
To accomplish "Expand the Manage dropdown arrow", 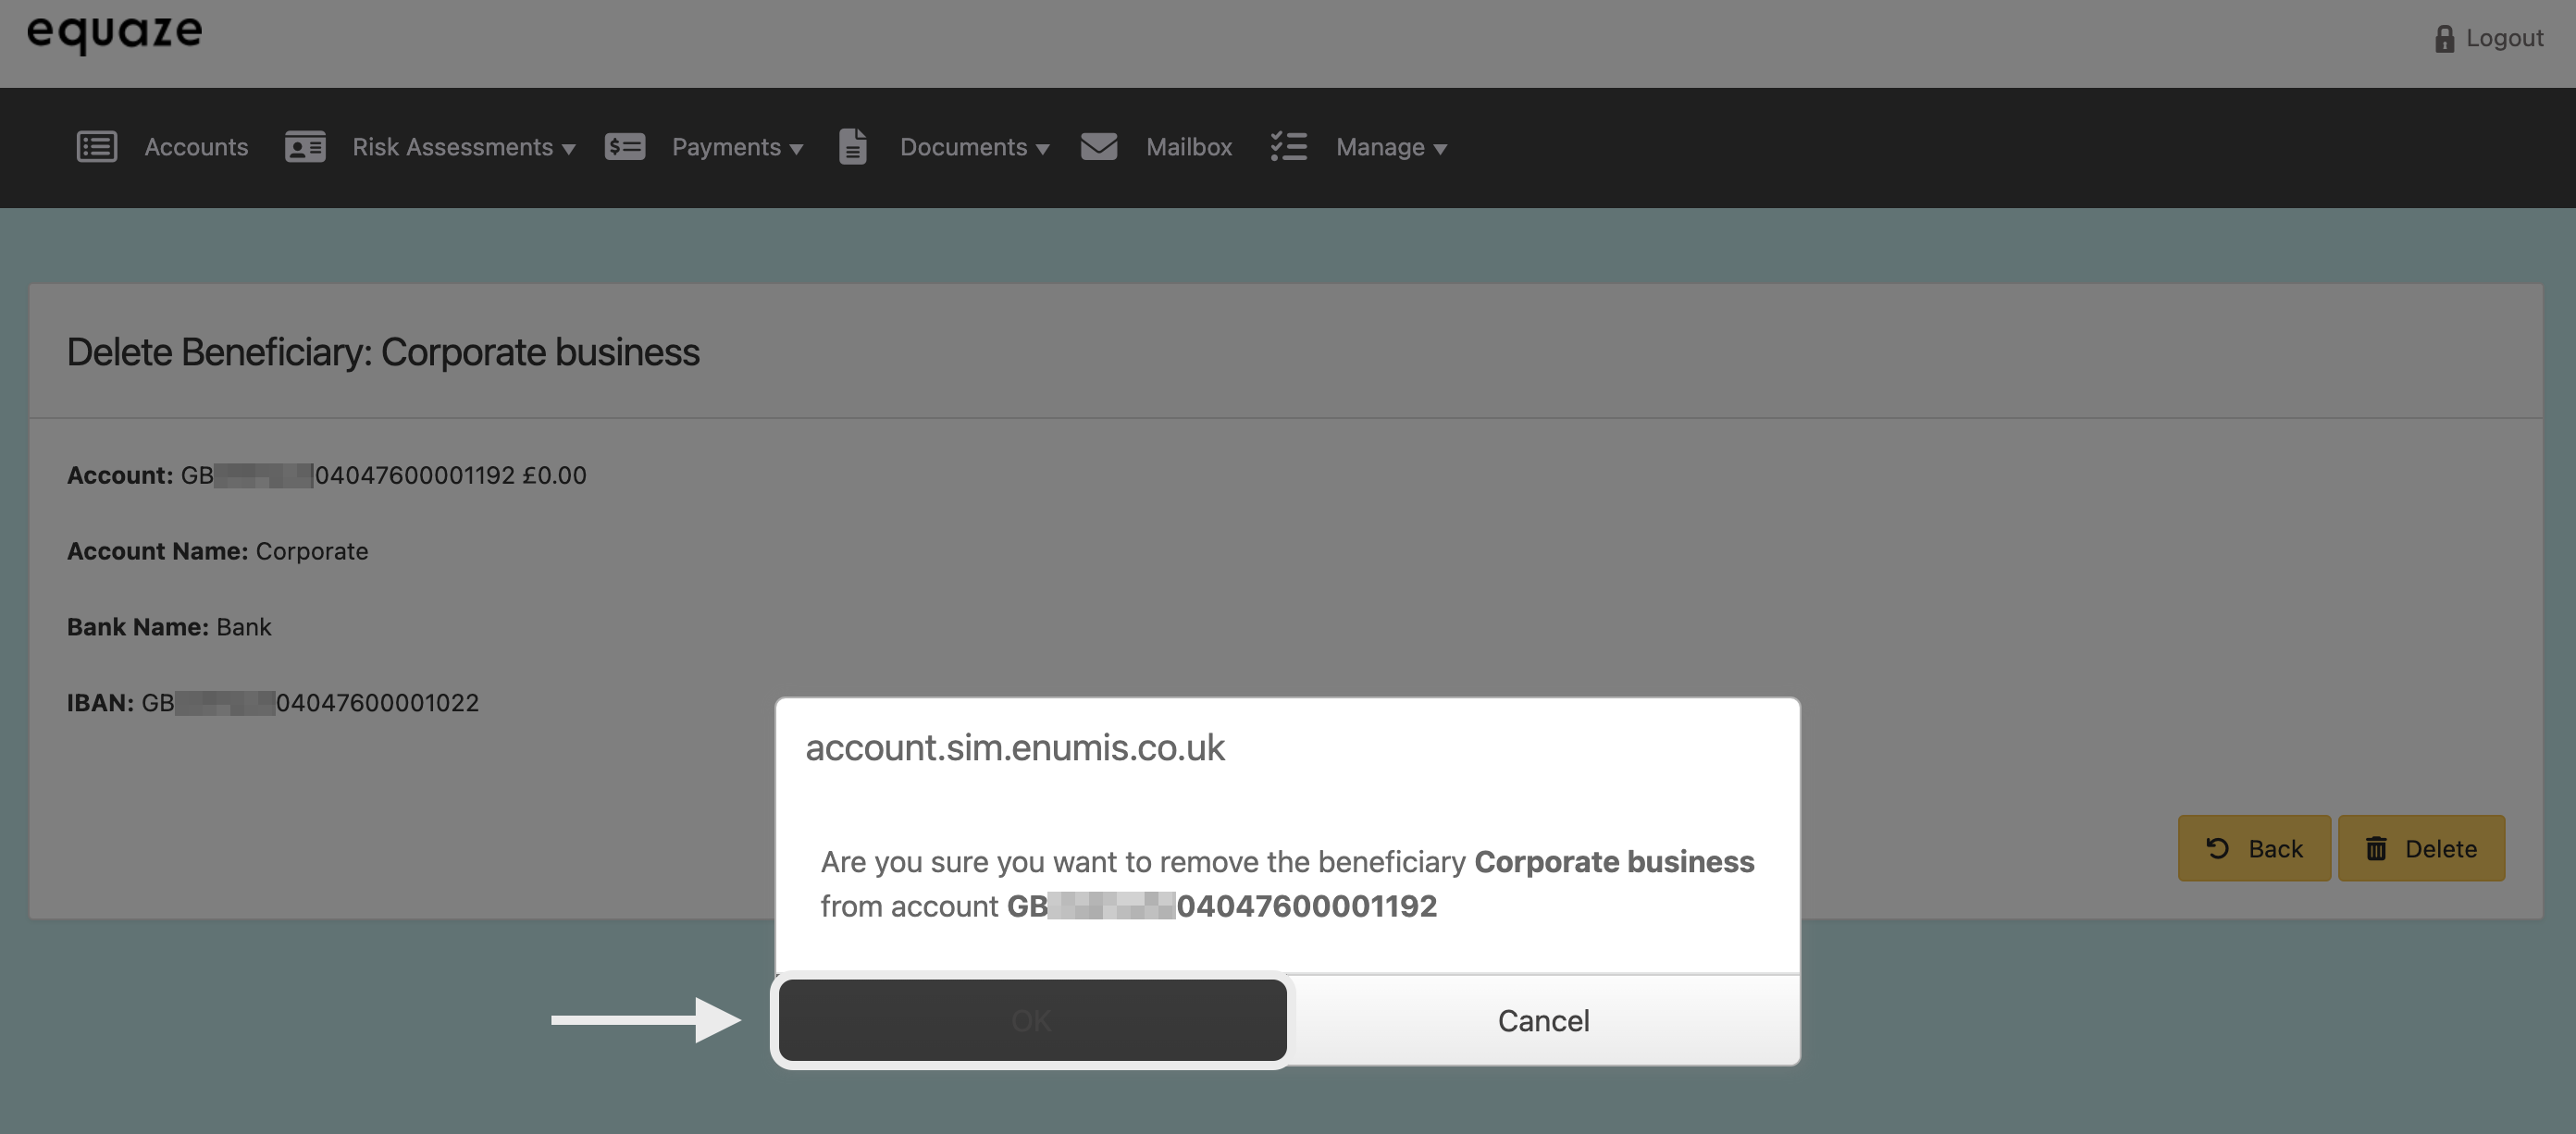I will [x=1440, y=149].
